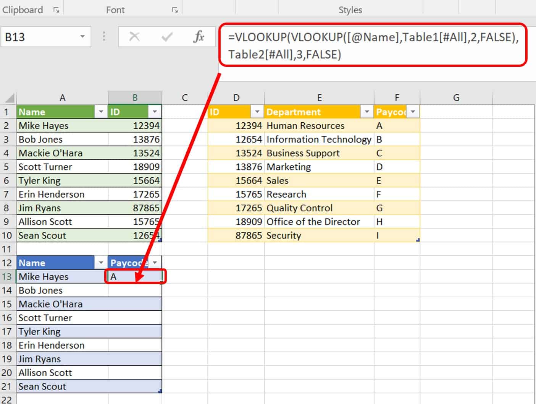Click the formula bar resize dots handle

click(x=104, y=37)
